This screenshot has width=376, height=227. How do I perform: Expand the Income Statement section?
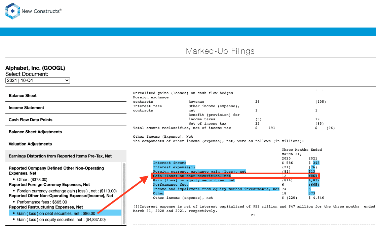[66, 108]
